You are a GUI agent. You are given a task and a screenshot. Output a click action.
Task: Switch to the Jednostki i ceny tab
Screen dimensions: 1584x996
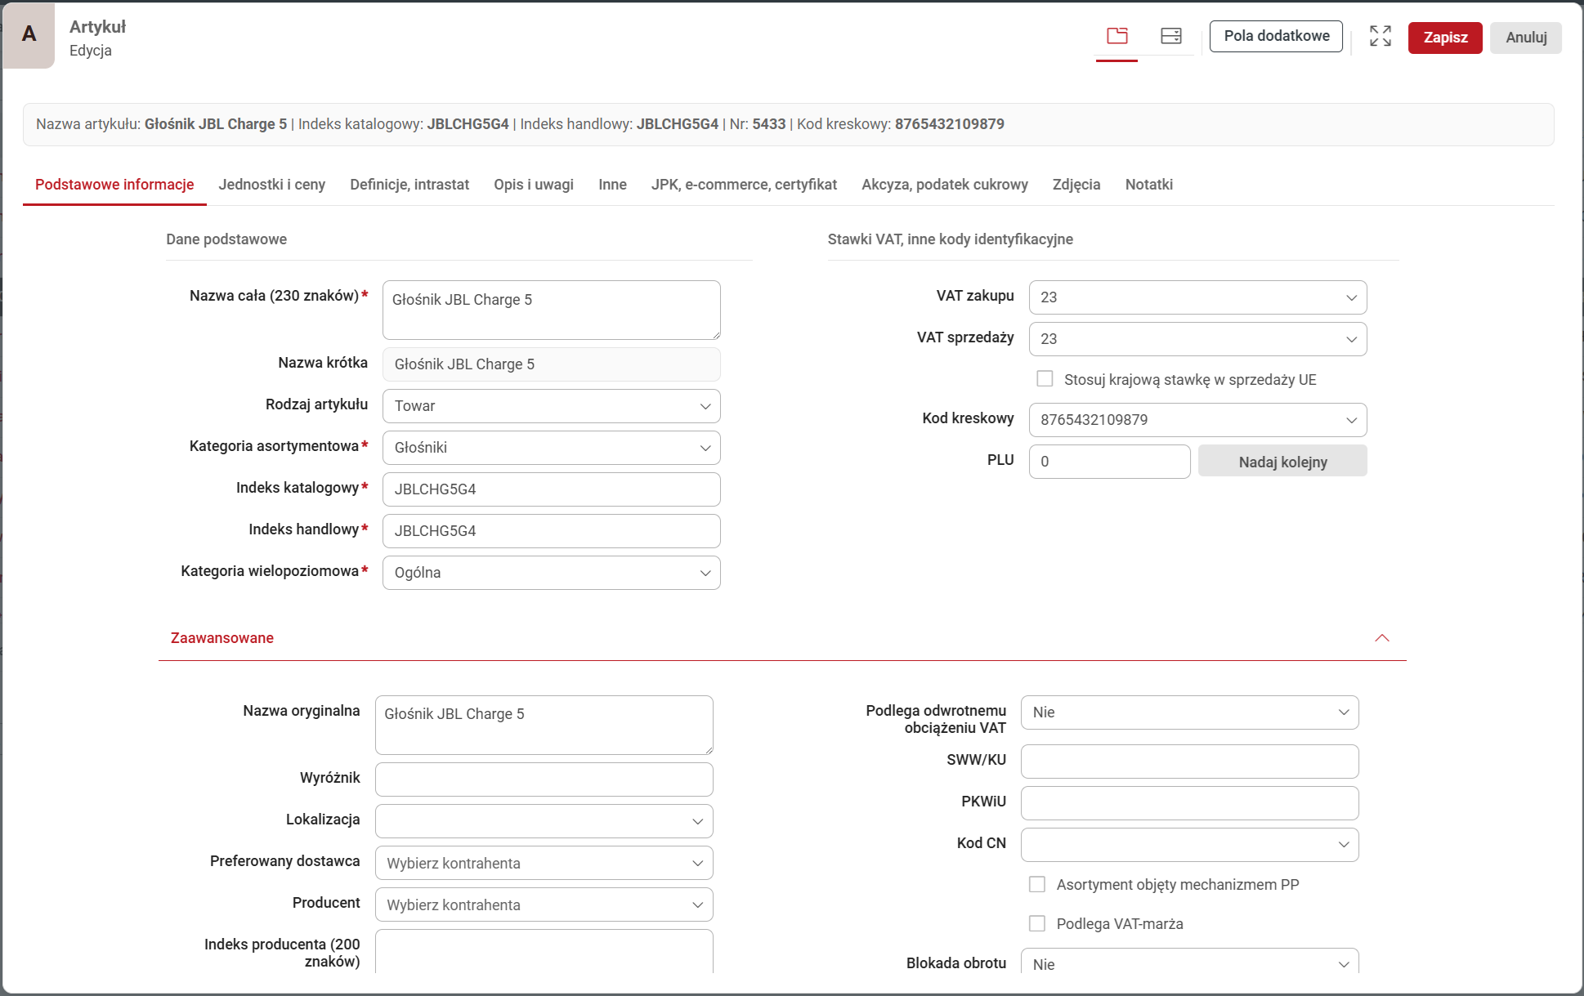[271, 185]
